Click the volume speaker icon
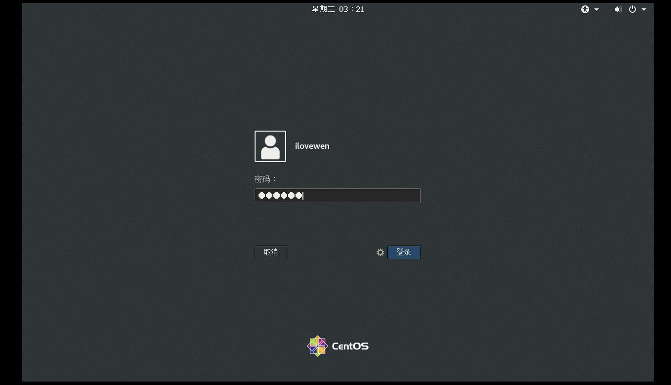The image size is (671, 385). 618,9
